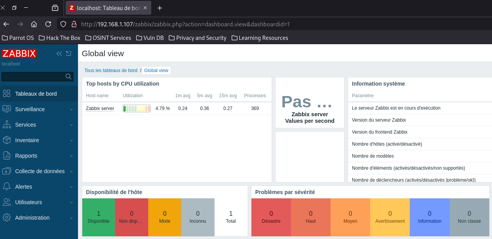
Task: Open a new browser tab with plus
Action: click(159, 8)
